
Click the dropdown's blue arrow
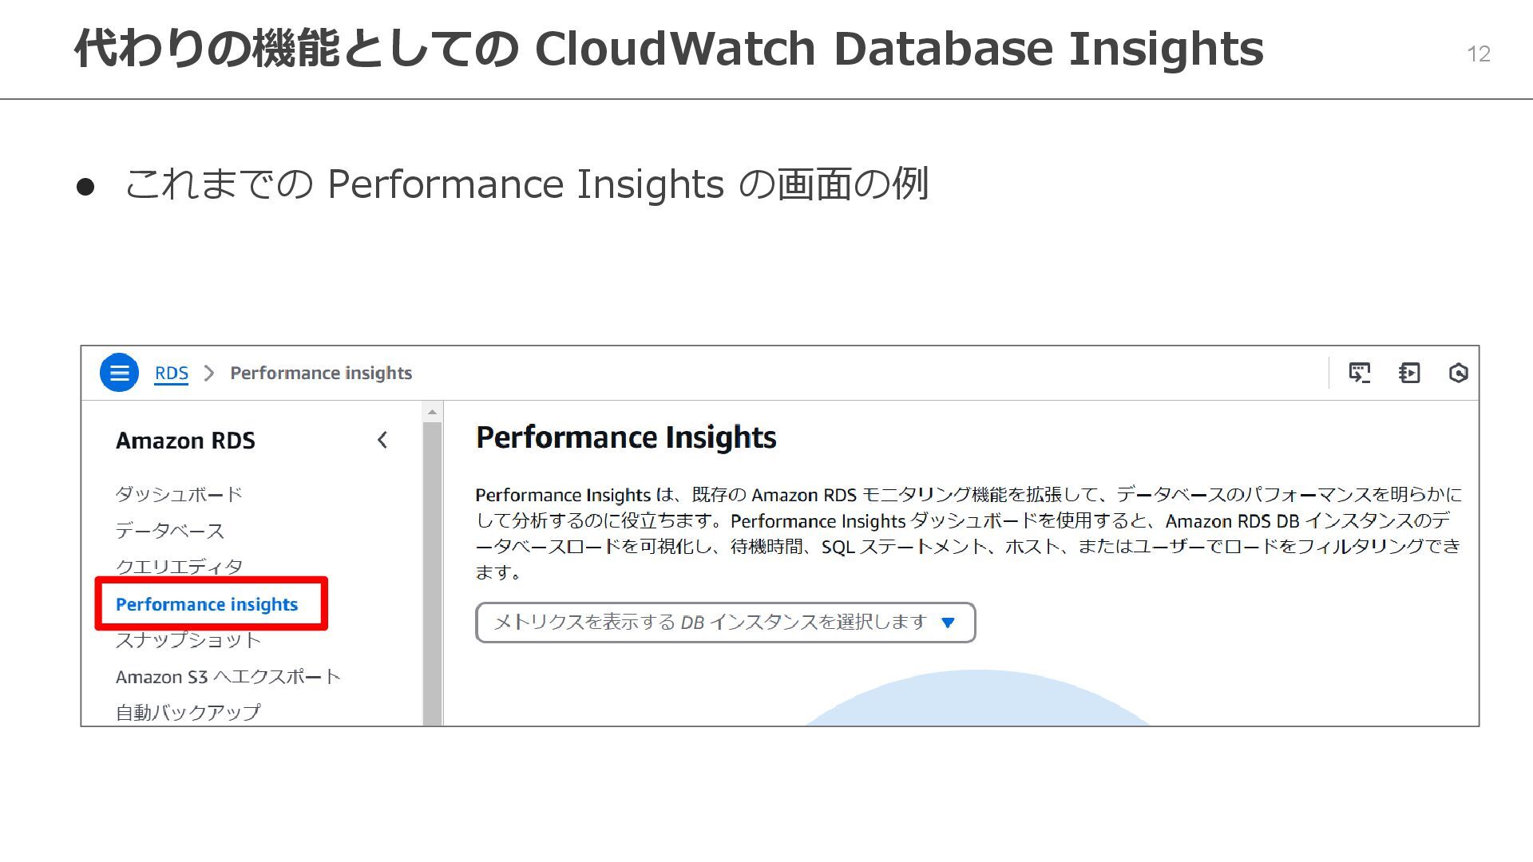coord(948,623)
